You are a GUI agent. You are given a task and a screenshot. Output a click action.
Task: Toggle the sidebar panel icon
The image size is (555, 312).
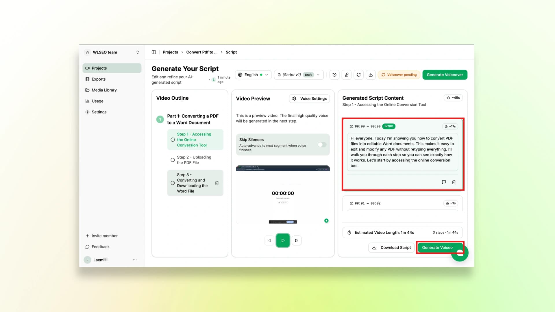(x=154, y=52)
